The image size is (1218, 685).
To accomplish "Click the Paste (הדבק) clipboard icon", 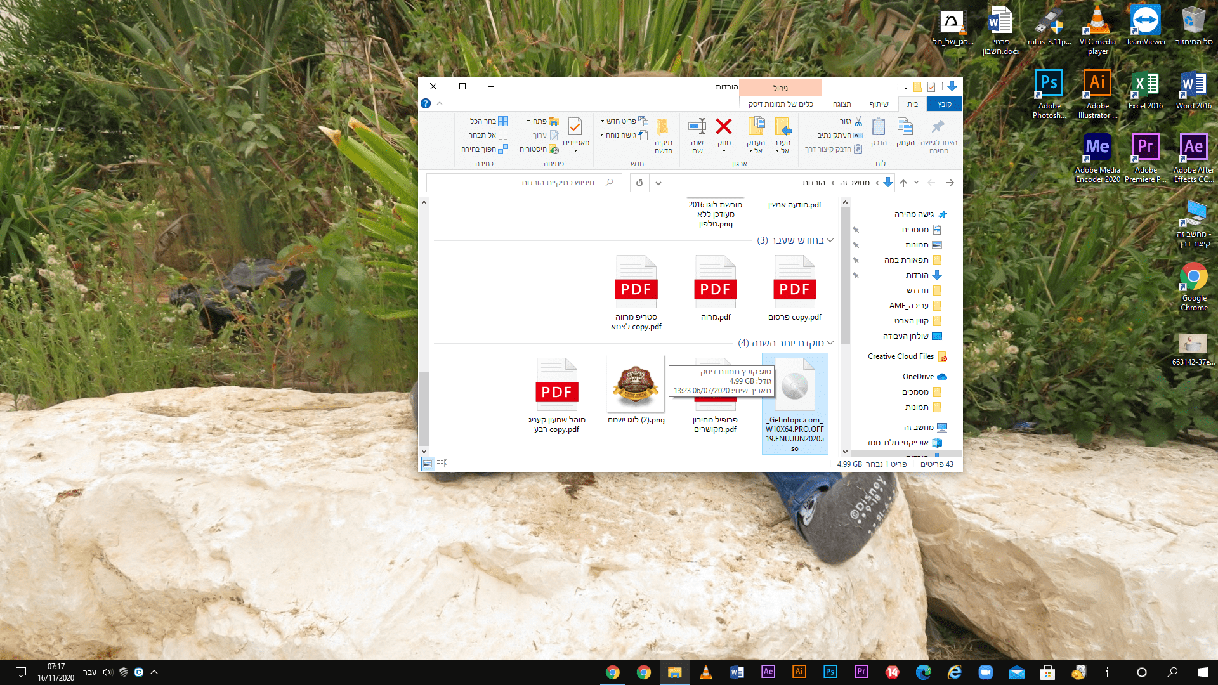I will click(x=879, y=127).
